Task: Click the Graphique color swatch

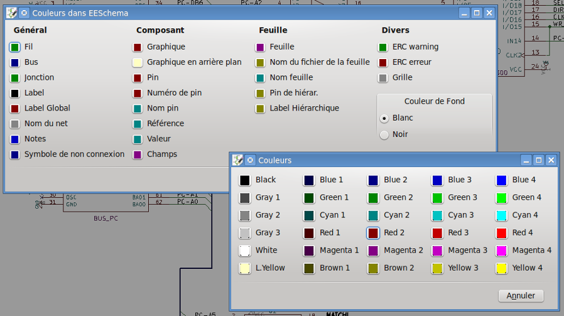Action: point(138,47)
